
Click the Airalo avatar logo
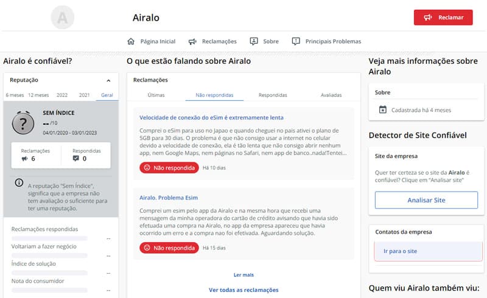(63, 18)
